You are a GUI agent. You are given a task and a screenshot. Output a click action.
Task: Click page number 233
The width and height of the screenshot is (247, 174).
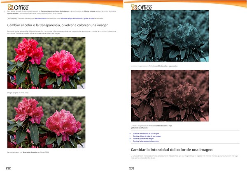point(132,169)
